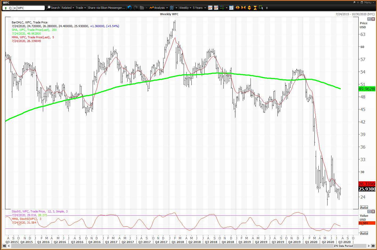The image size is (377, 250).
Task: Click compress-horizontal orange arrows icon
Action: click(243, 8)
